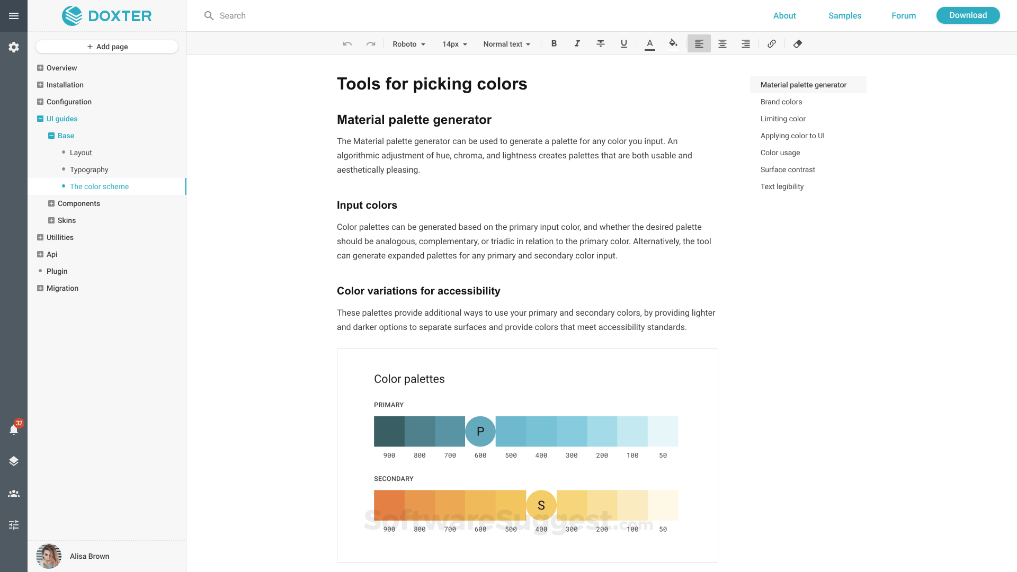Screen dimensions: 1017x572
Task: Open the layers icon in sidebar
Action: (x=14, y=461)
